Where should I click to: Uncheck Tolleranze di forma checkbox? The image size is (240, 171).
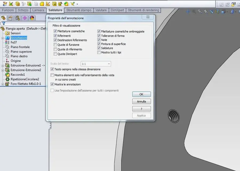99,36
